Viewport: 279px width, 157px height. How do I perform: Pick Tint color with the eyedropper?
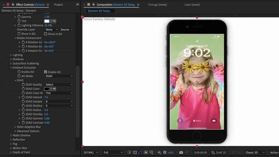54,21
